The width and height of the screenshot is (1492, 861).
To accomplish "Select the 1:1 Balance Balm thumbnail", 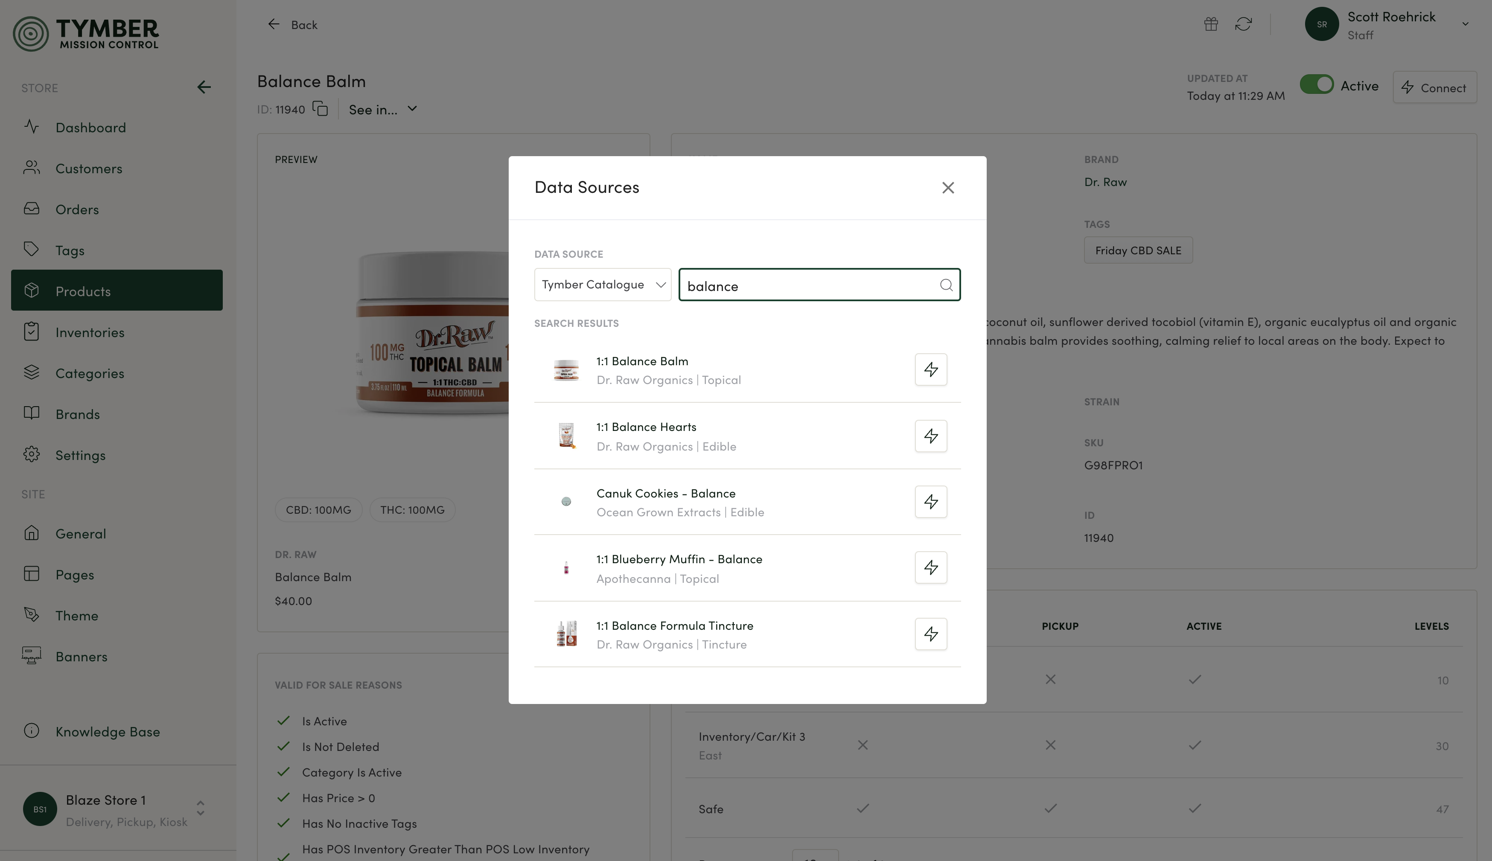I will tap(566, 369).
